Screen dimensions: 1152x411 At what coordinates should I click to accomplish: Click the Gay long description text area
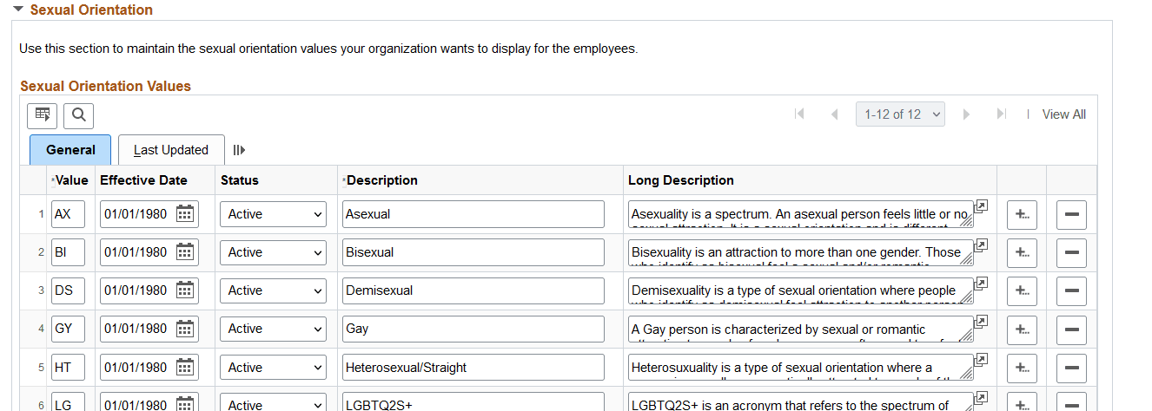[x=799, y=329]
